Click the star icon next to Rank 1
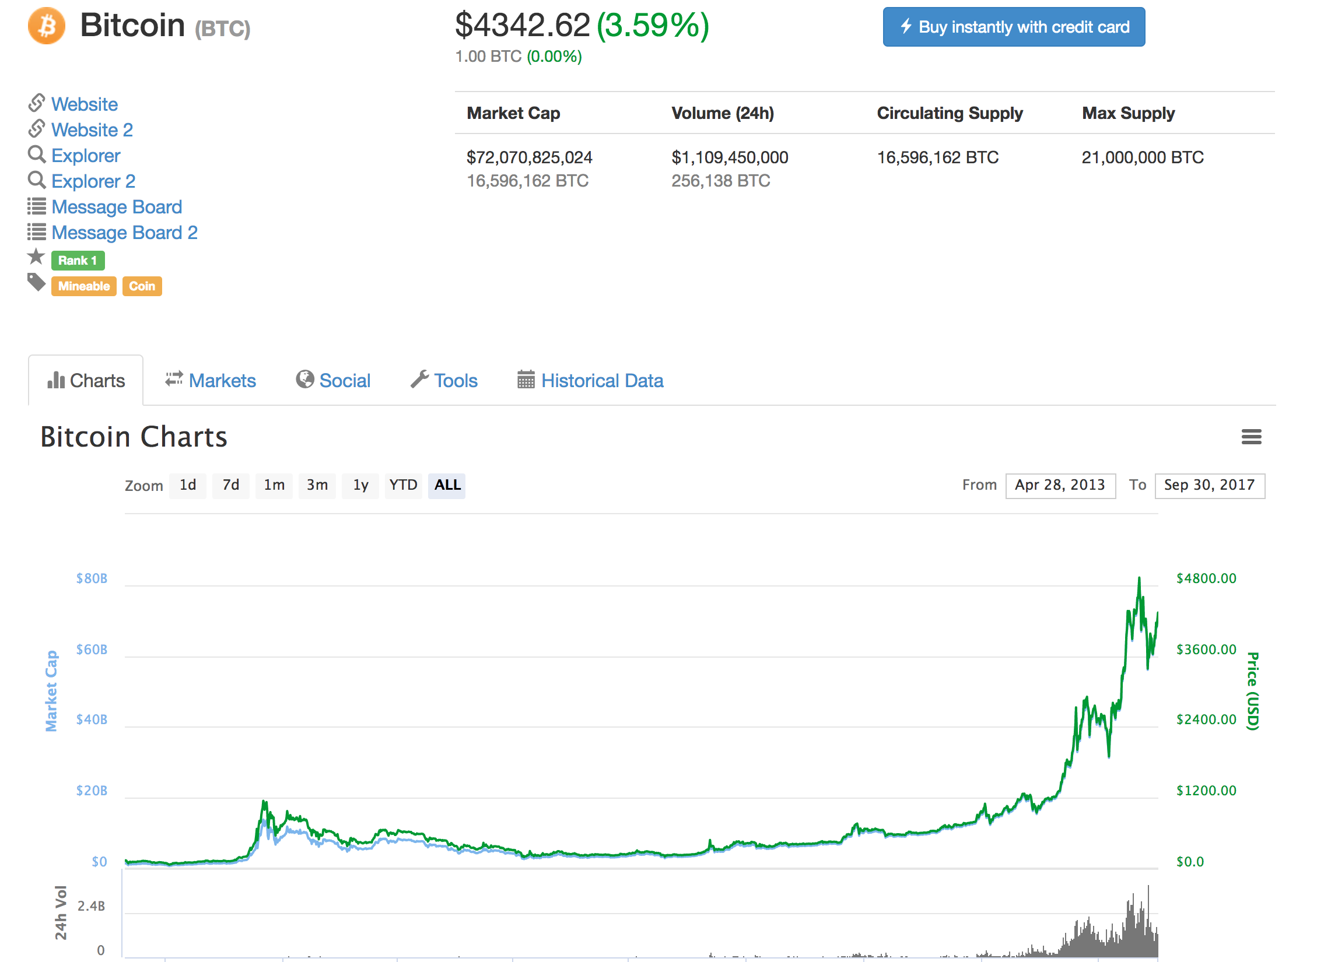The height and width of the screenshot is (962, 1317). (36, 256)
